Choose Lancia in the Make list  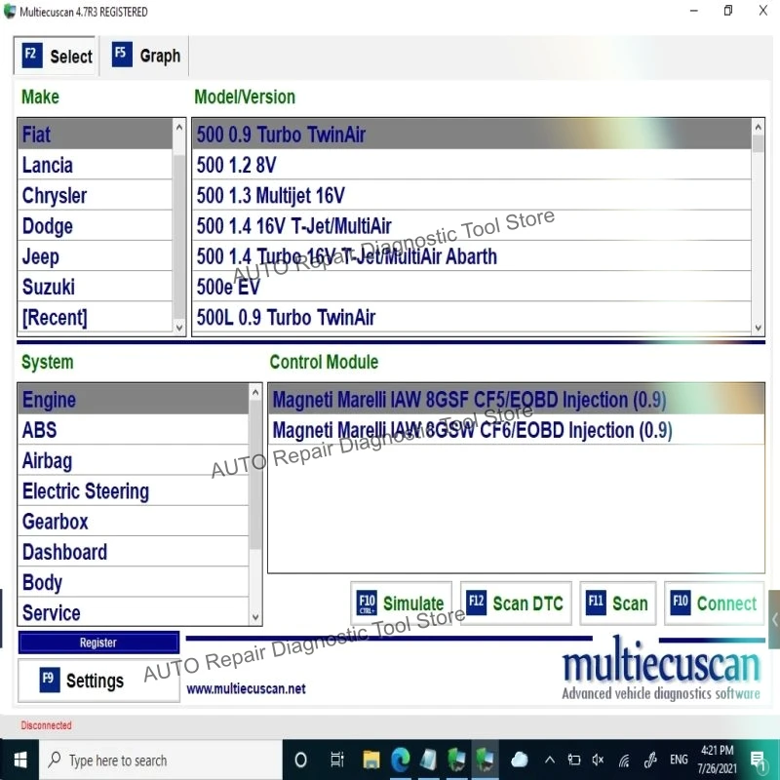tap(95, 165)
